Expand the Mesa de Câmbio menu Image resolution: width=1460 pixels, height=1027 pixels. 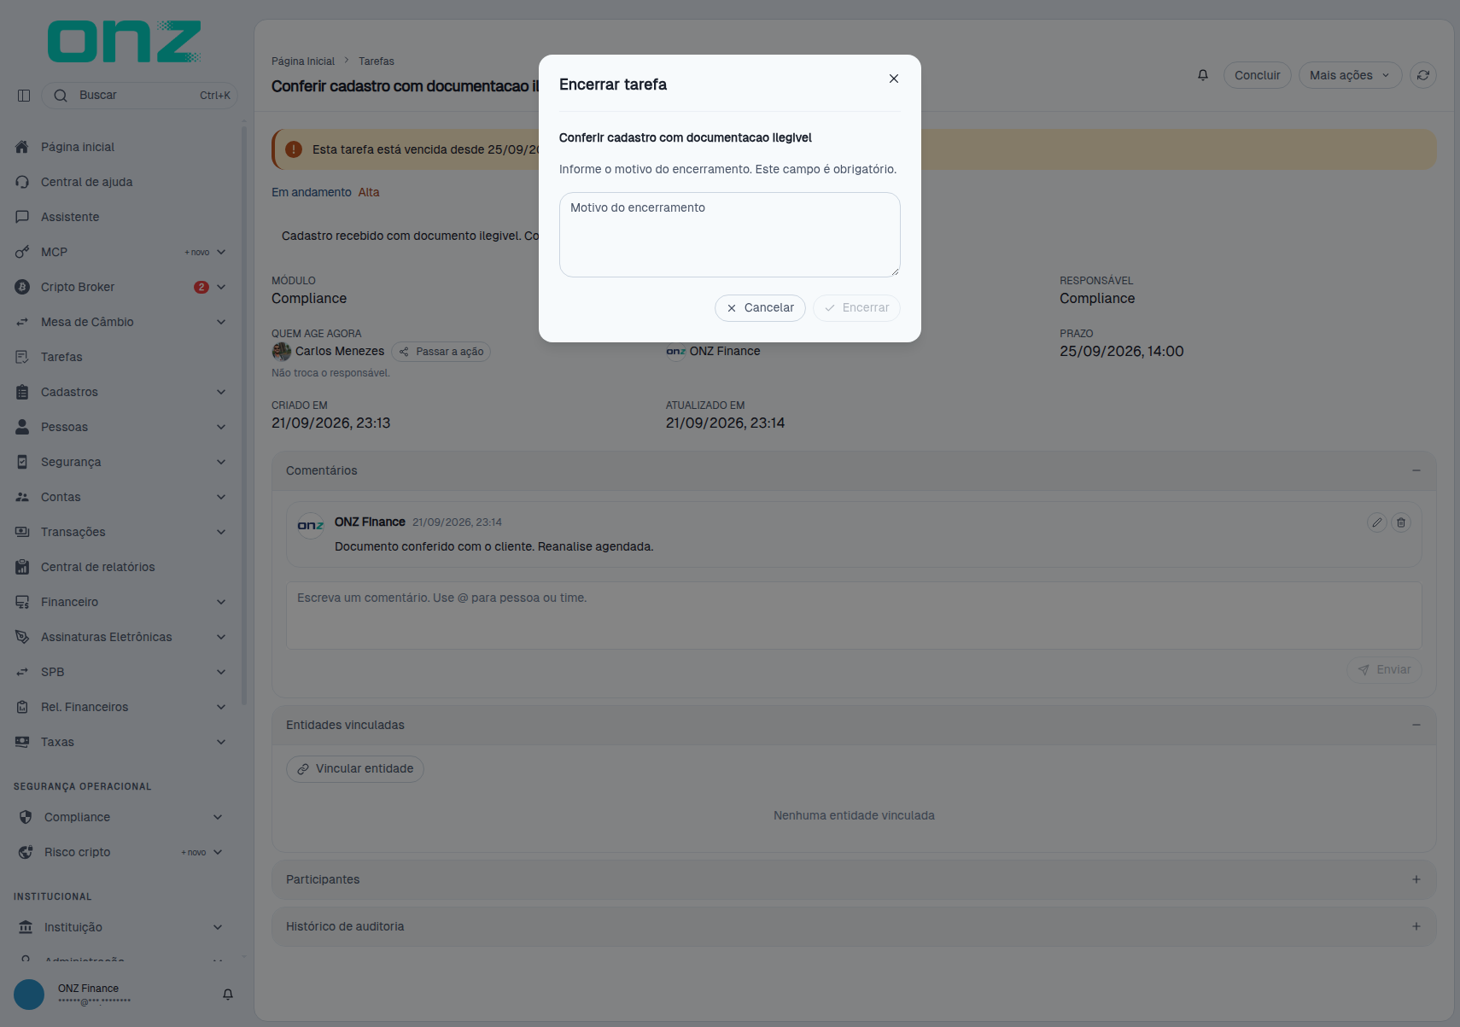click(x=221, y=322)
